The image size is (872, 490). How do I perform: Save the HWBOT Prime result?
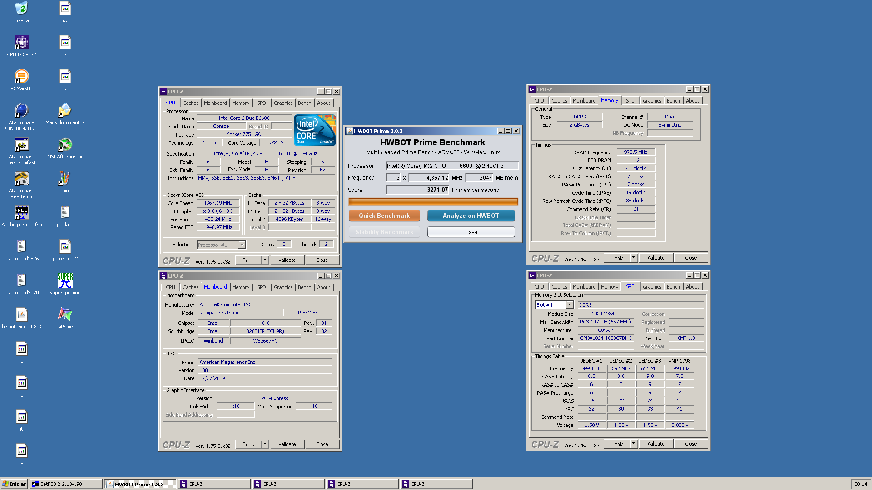(x=471, y=232)
